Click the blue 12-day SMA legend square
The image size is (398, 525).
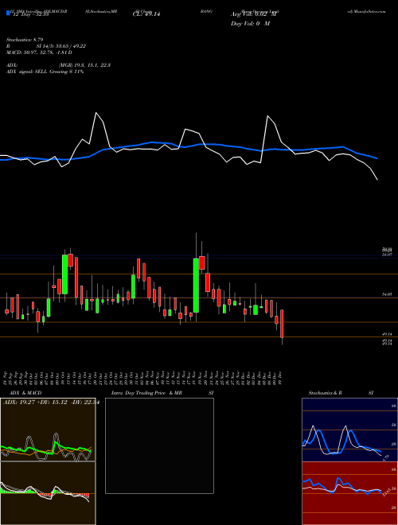point(9,14)
